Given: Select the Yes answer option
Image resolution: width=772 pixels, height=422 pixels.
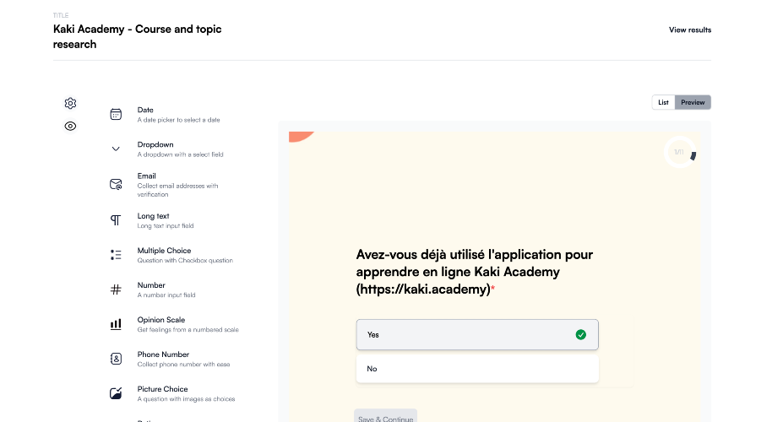Looking at the screenshot, I should click(x=477, y=335).
